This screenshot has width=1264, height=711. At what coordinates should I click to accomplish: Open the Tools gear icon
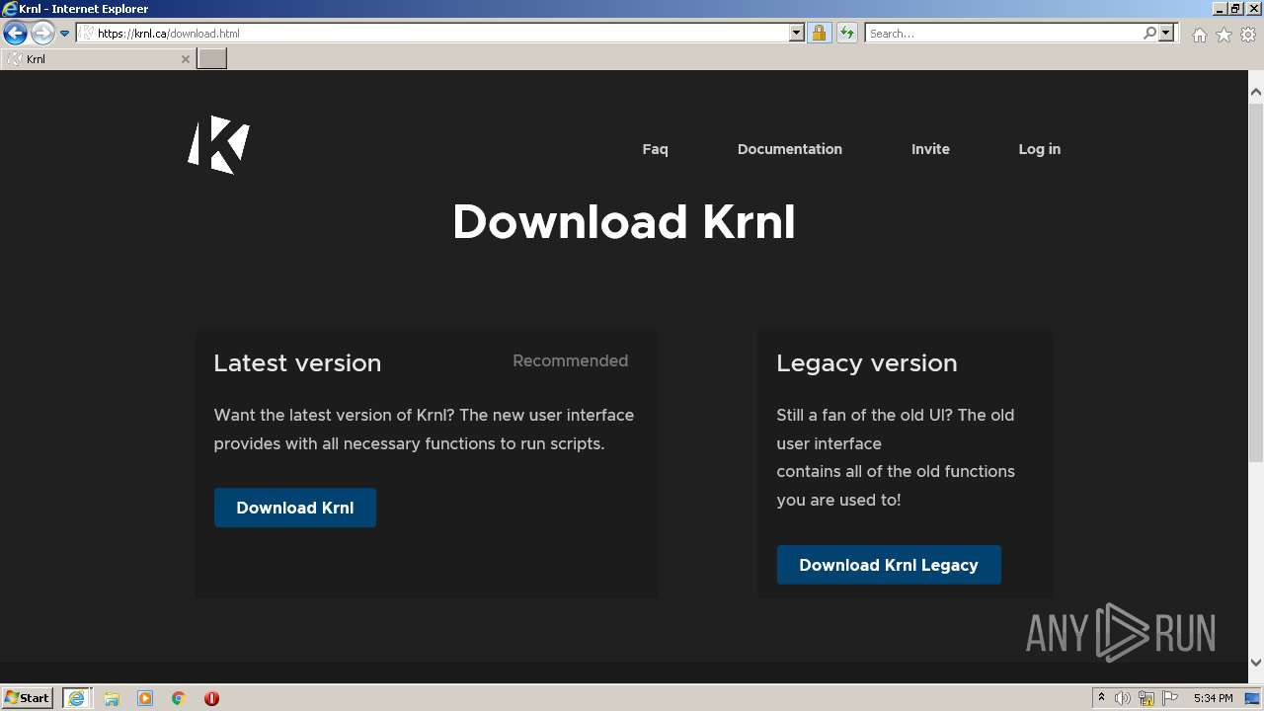(x=1248, y=35)
